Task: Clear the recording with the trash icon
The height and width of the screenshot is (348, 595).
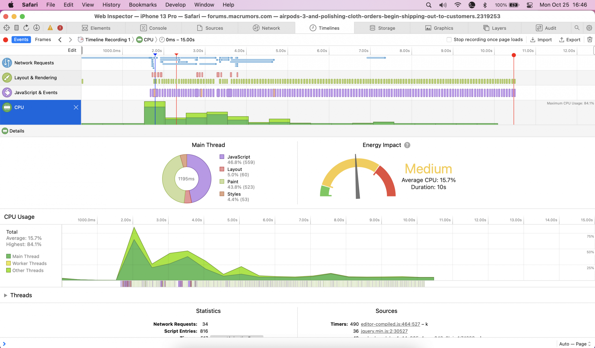Action: [x=590, y=40]
